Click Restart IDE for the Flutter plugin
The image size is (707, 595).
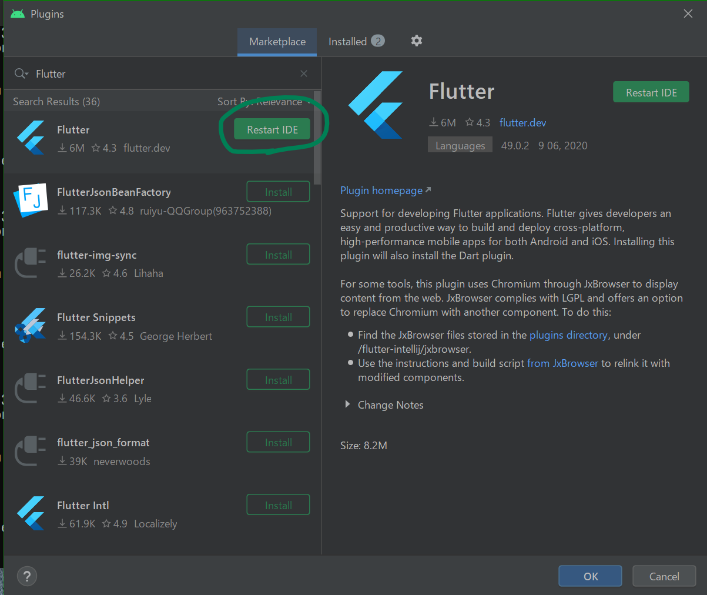click(x=272, y=129)
